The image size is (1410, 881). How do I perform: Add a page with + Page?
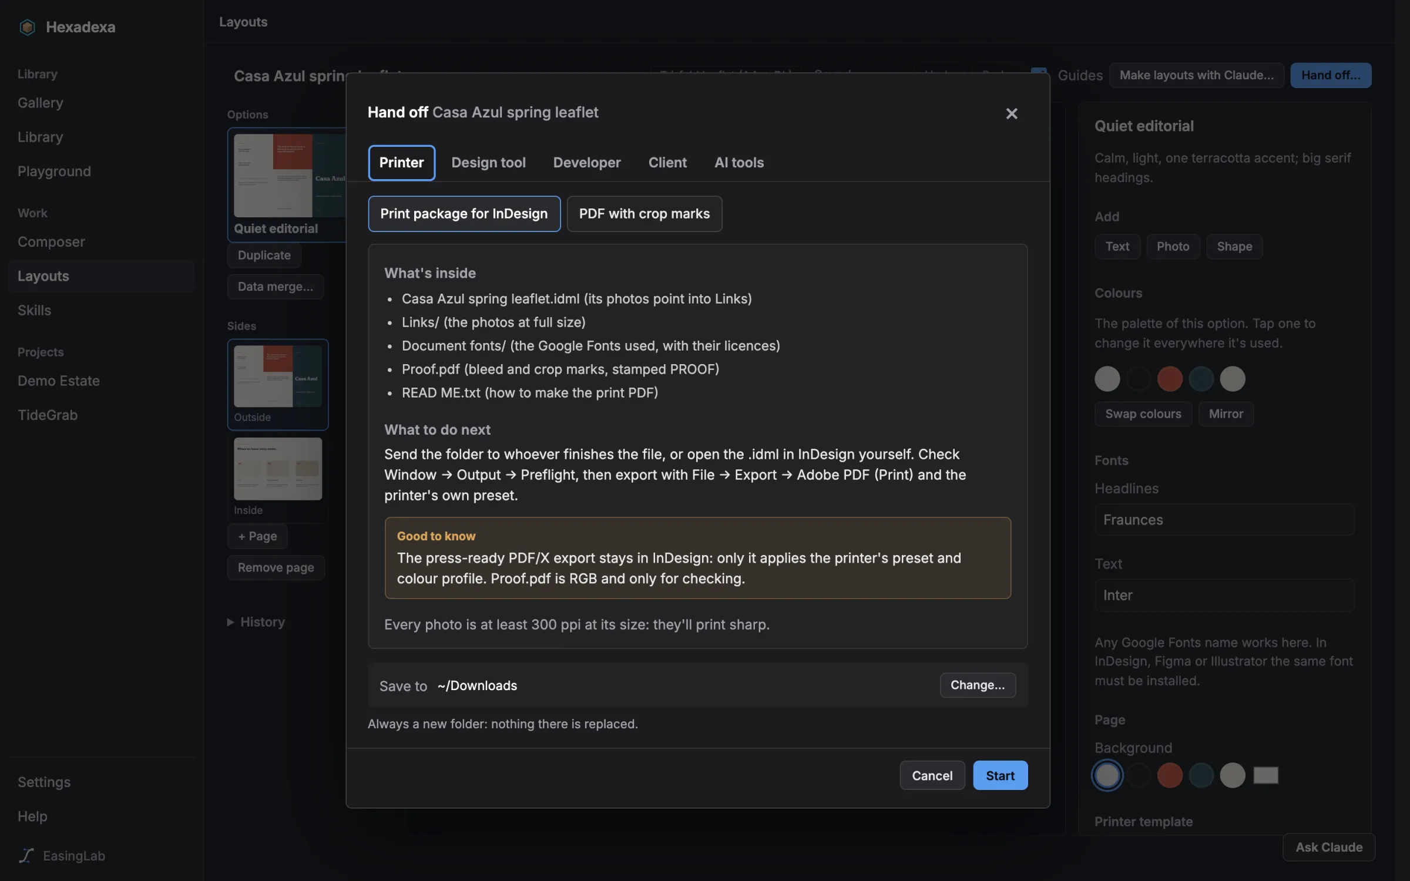pyautogui.click(x=257, y=536)
